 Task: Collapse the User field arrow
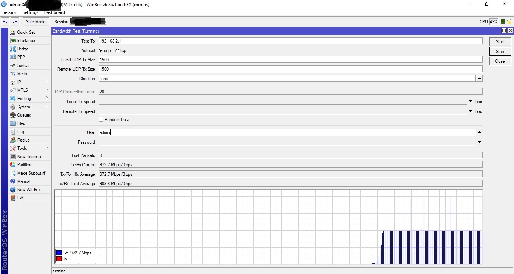coord(479,132)
